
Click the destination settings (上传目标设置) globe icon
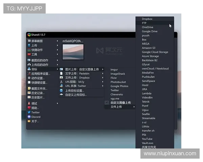(x=61, y=90)
